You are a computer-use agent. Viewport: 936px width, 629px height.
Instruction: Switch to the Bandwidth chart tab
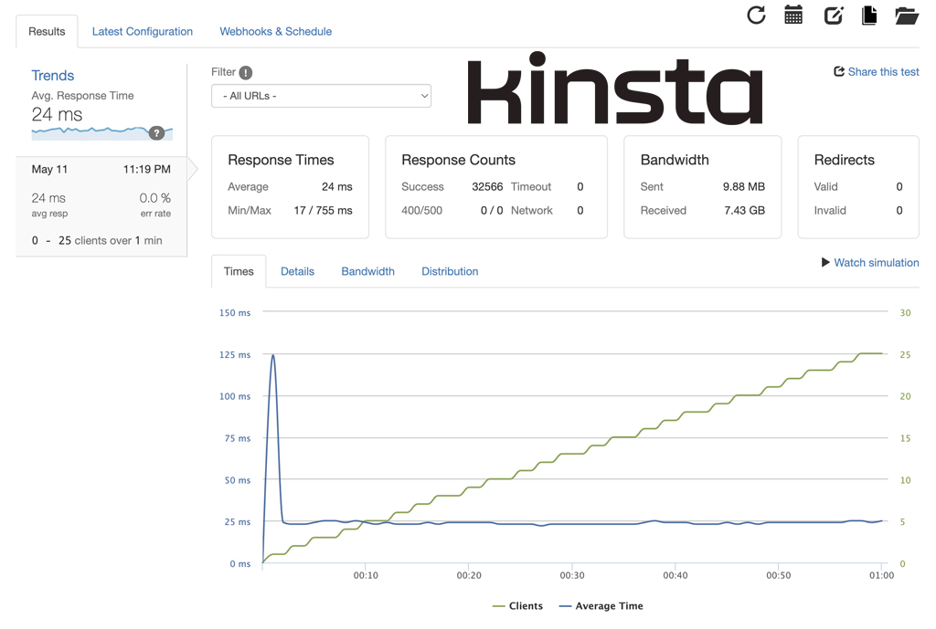[x=367, y=271]
